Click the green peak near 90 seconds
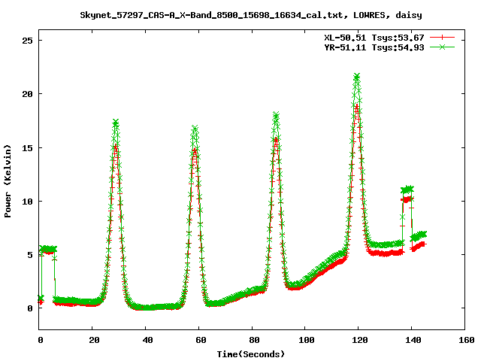The width and height of the screenshot is (481, 361). [276, 115]
